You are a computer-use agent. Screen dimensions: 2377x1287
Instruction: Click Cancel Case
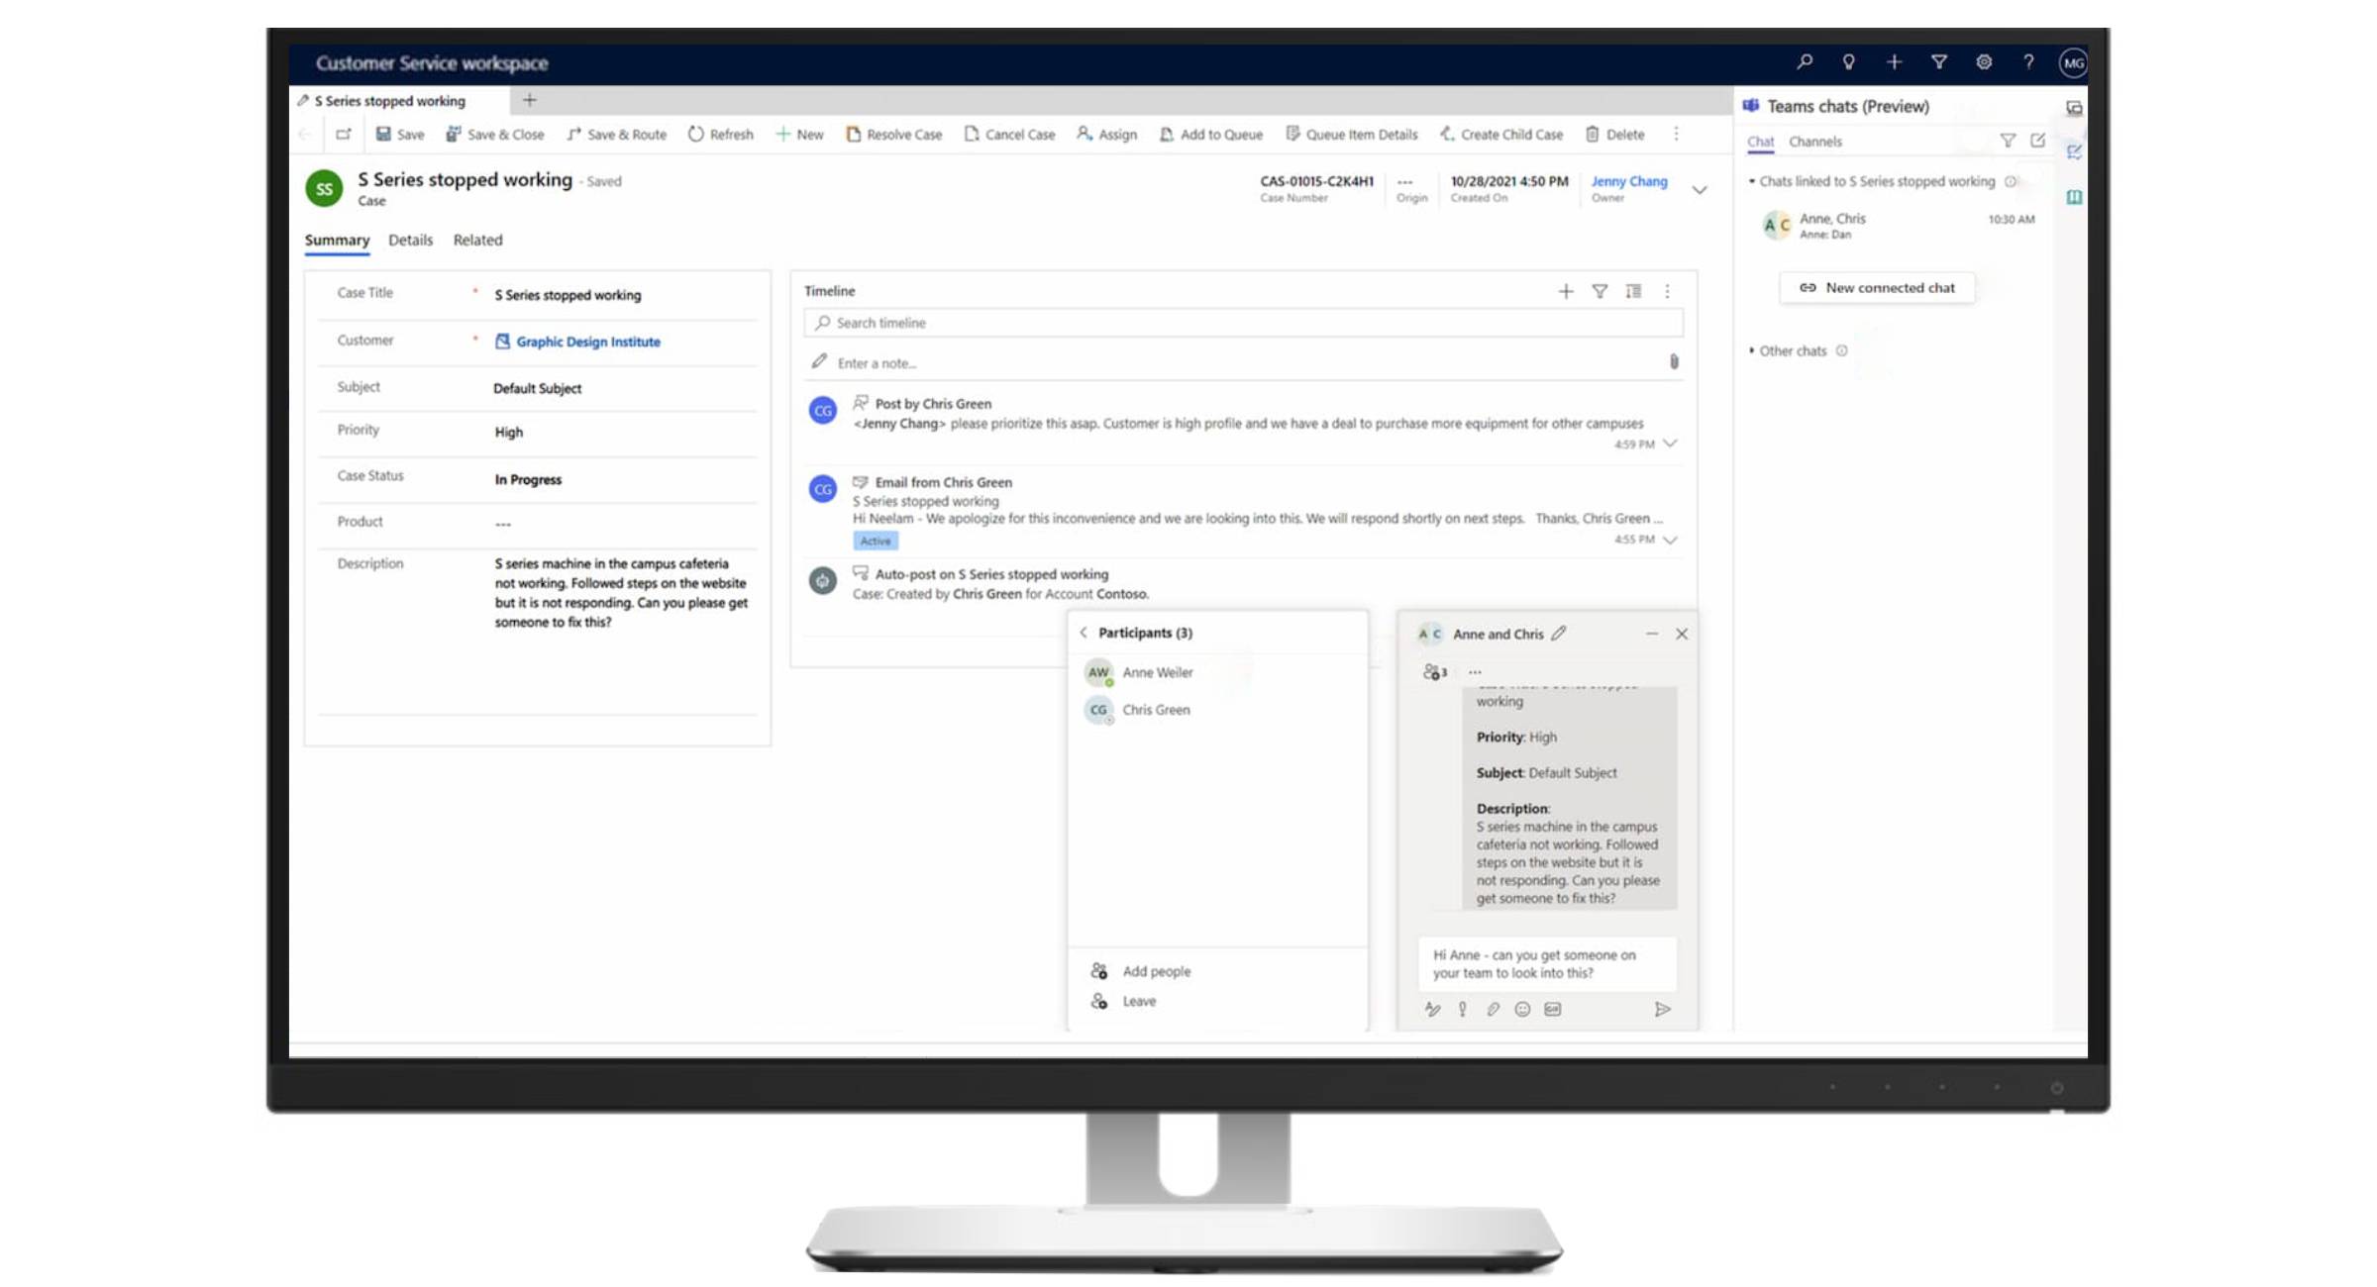coord(1009,135)
